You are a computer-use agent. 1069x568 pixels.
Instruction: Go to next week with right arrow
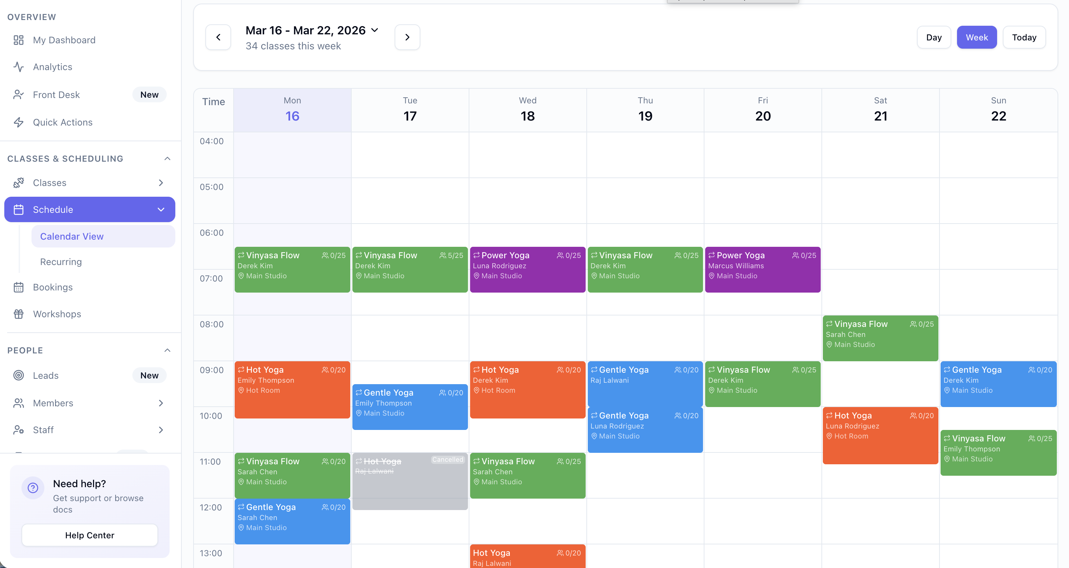(407, 37)
